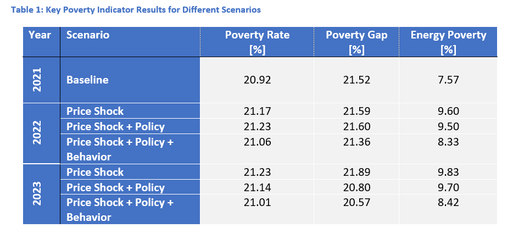
Task: Click the 21.17 poverty rate value
Action: (x=257, y=111)
